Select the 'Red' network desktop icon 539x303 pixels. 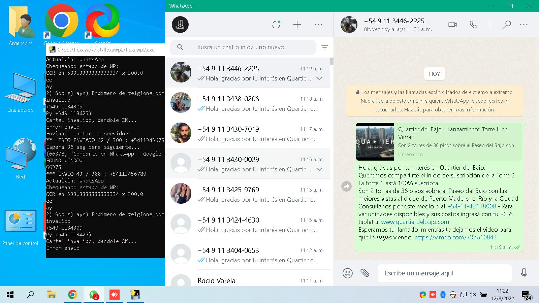point(21,158)
